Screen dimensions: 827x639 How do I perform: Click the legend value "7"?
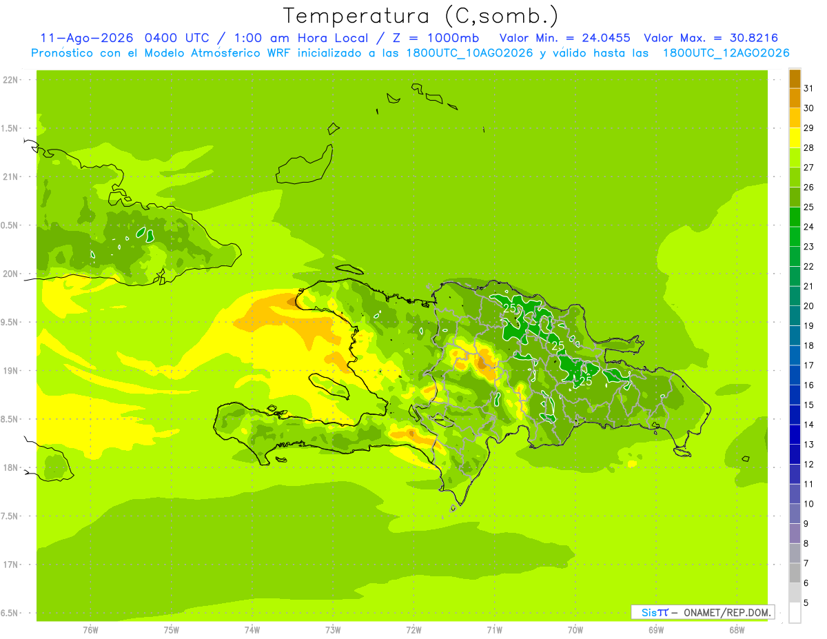pyautogui.click(x=806, y=564)
